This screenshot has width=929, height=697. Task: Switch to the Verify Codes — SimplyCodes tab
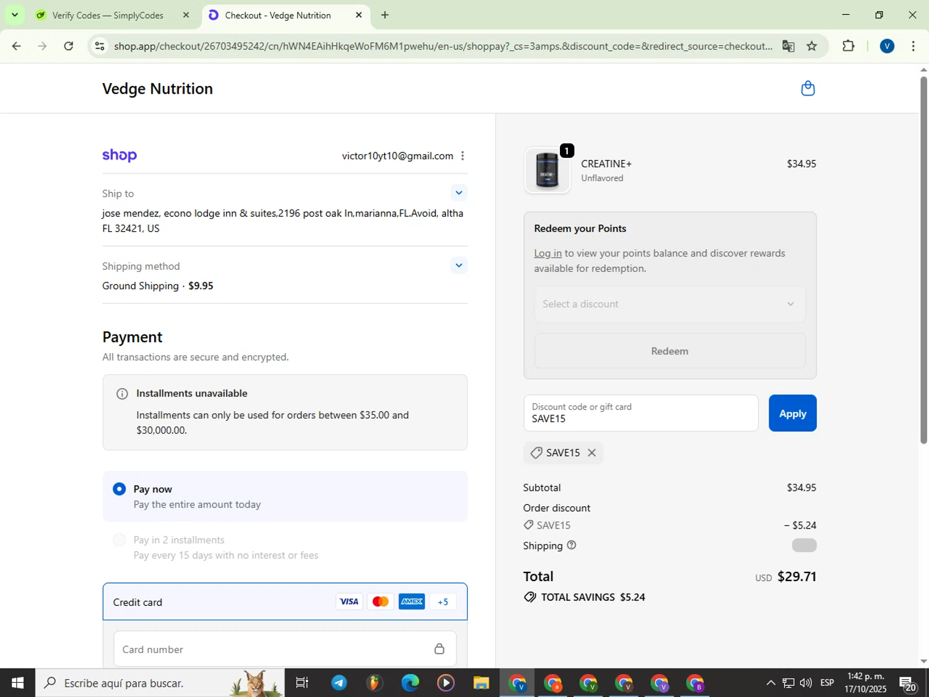[x=108, y=15]
